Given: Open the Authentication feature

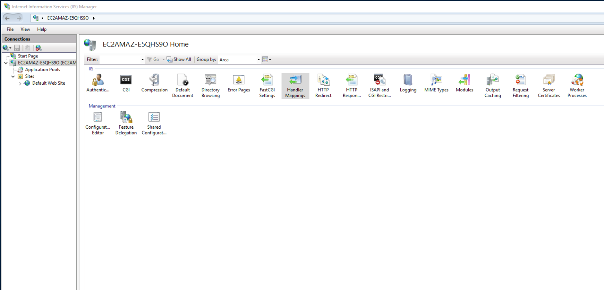Looking at the screenshot, I should (x=97, y=82).
